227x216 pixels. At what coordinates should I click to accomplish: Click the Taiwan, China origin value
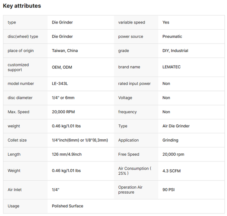pyautogui.click(x=65, y=51)
